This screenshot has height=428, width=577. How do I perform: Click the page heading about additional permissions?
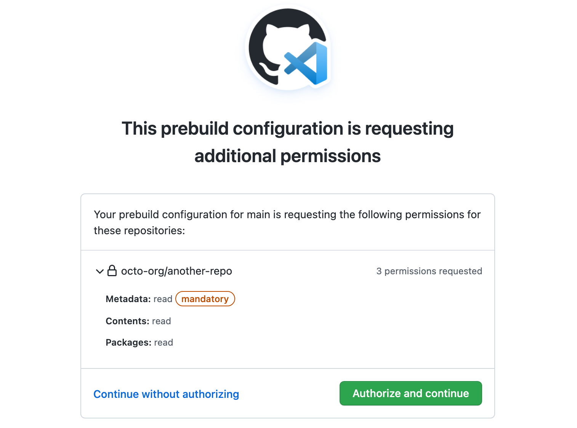click(287, 142)
